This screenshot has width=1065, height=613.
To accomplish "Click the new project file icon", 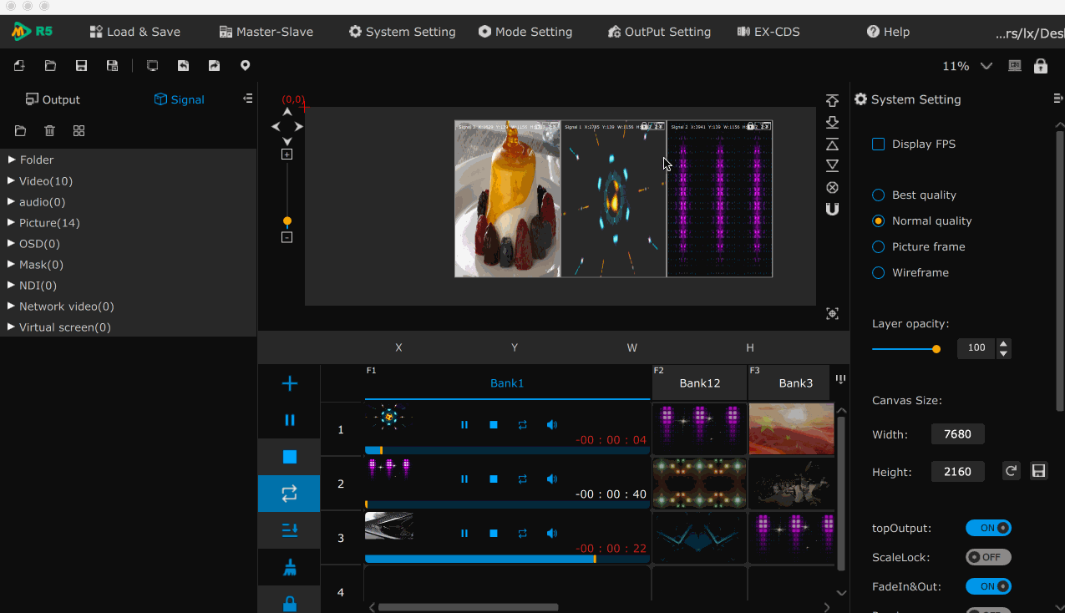I will [19, 66].
